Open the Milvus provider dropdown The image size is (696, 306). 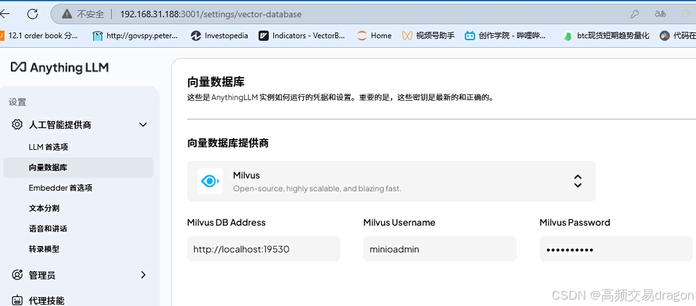[x=391, y=181]
